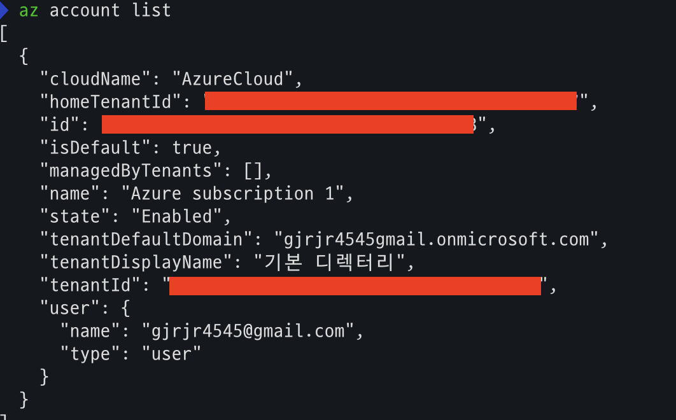This screenshot has width=676, height=420.
Task: Click the opening square bracket of output
Action: pyautogui.click(x=4, y=33)
